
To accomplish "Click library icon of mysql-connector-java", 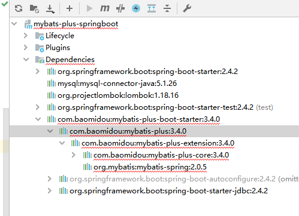I will [52, 84].
